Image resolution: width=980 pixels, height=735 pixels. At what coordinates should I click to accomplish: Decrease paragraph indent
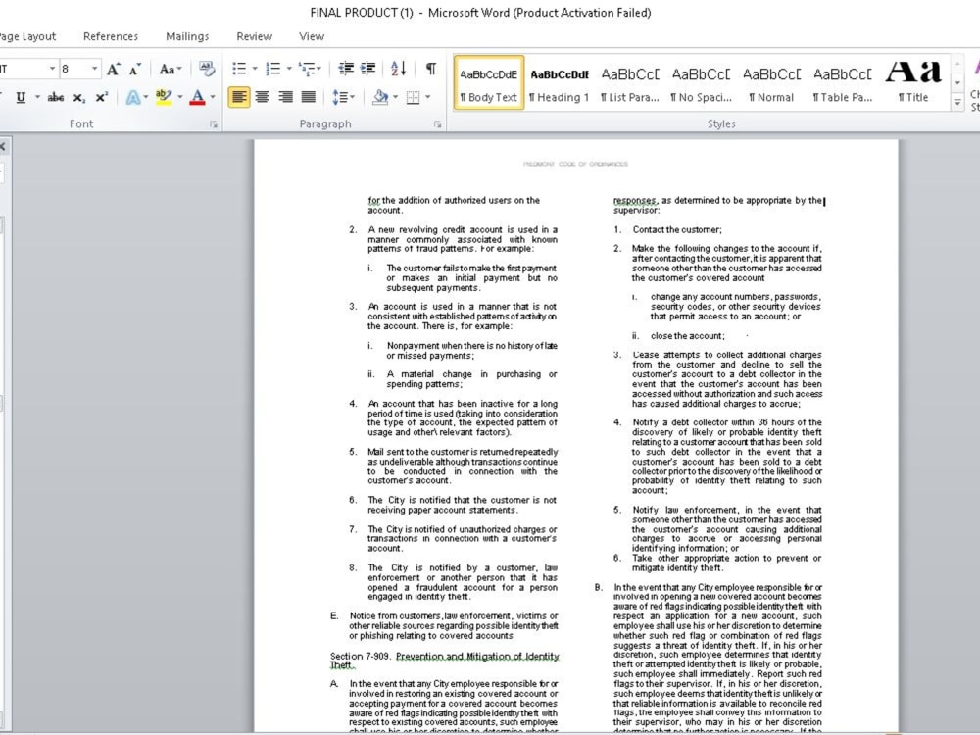346,69
